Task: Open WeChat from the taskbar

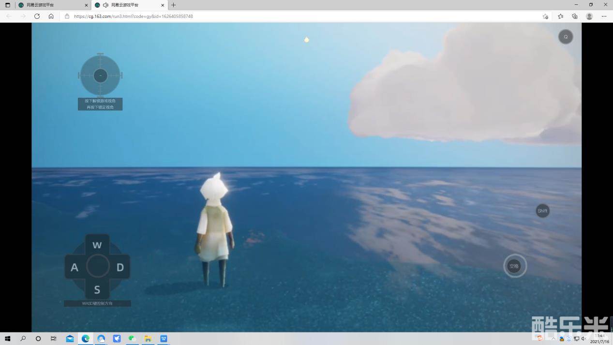Action: point(132,338)
